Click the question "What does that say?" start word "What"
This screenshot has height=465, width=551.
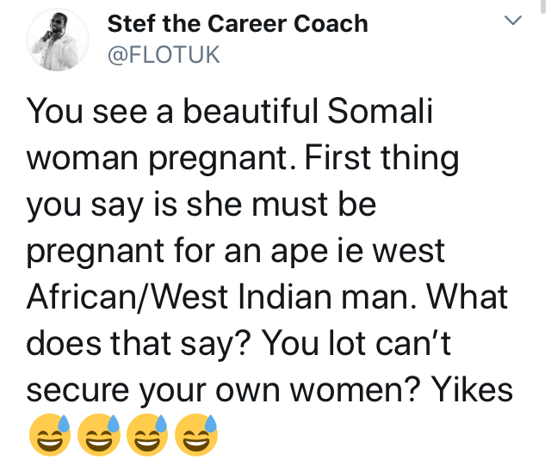[467, 297]
